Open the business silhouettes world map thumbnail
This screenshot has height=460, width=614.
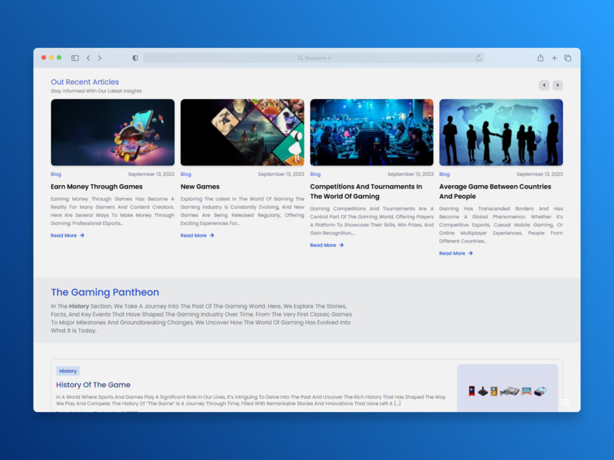pyautogui.click(x=501, y=132)
